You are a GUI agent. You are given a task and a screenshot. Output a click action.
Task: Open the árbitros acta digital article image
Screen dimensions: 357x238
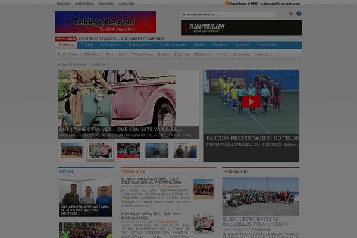point(86,197)
